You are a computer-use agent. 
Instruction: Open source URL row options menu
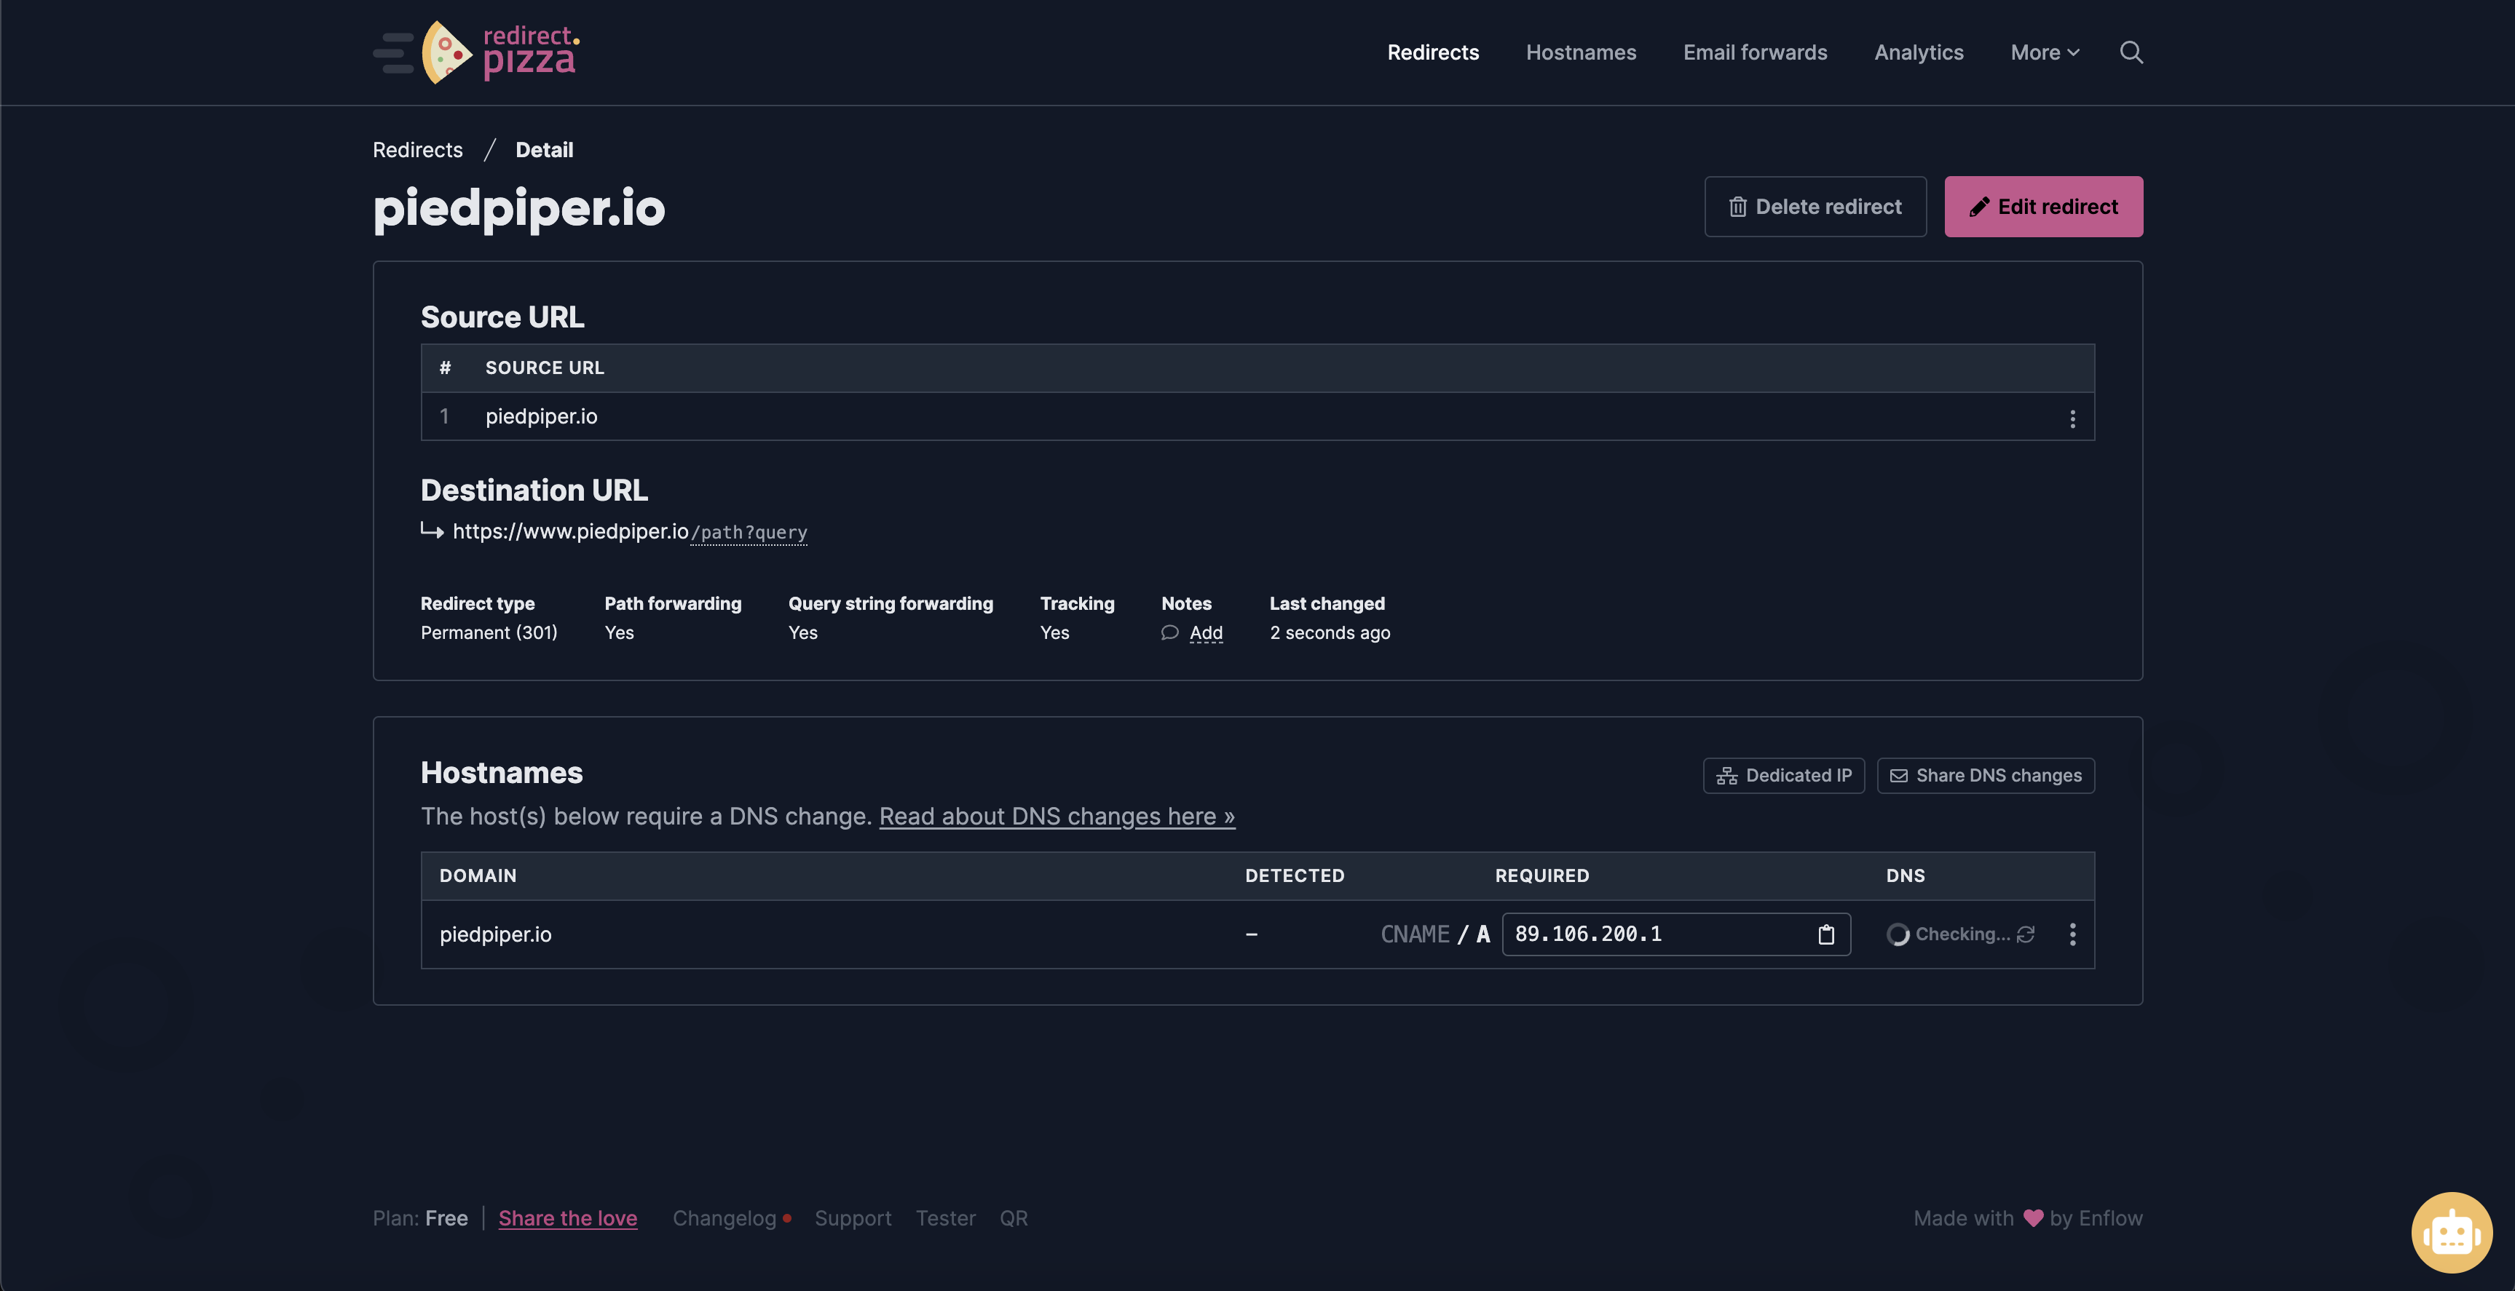2072,418
